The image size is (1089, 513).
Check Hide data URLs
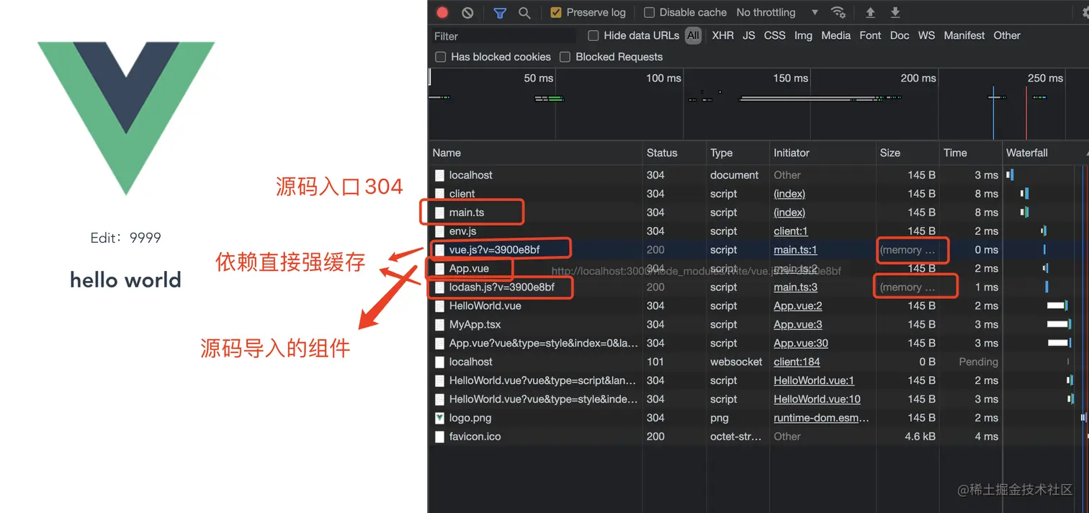[593, 35]
